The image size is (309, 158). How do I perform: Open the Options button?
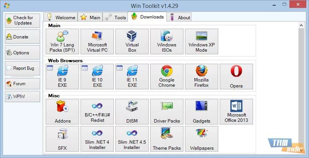[x=22, y=52]
